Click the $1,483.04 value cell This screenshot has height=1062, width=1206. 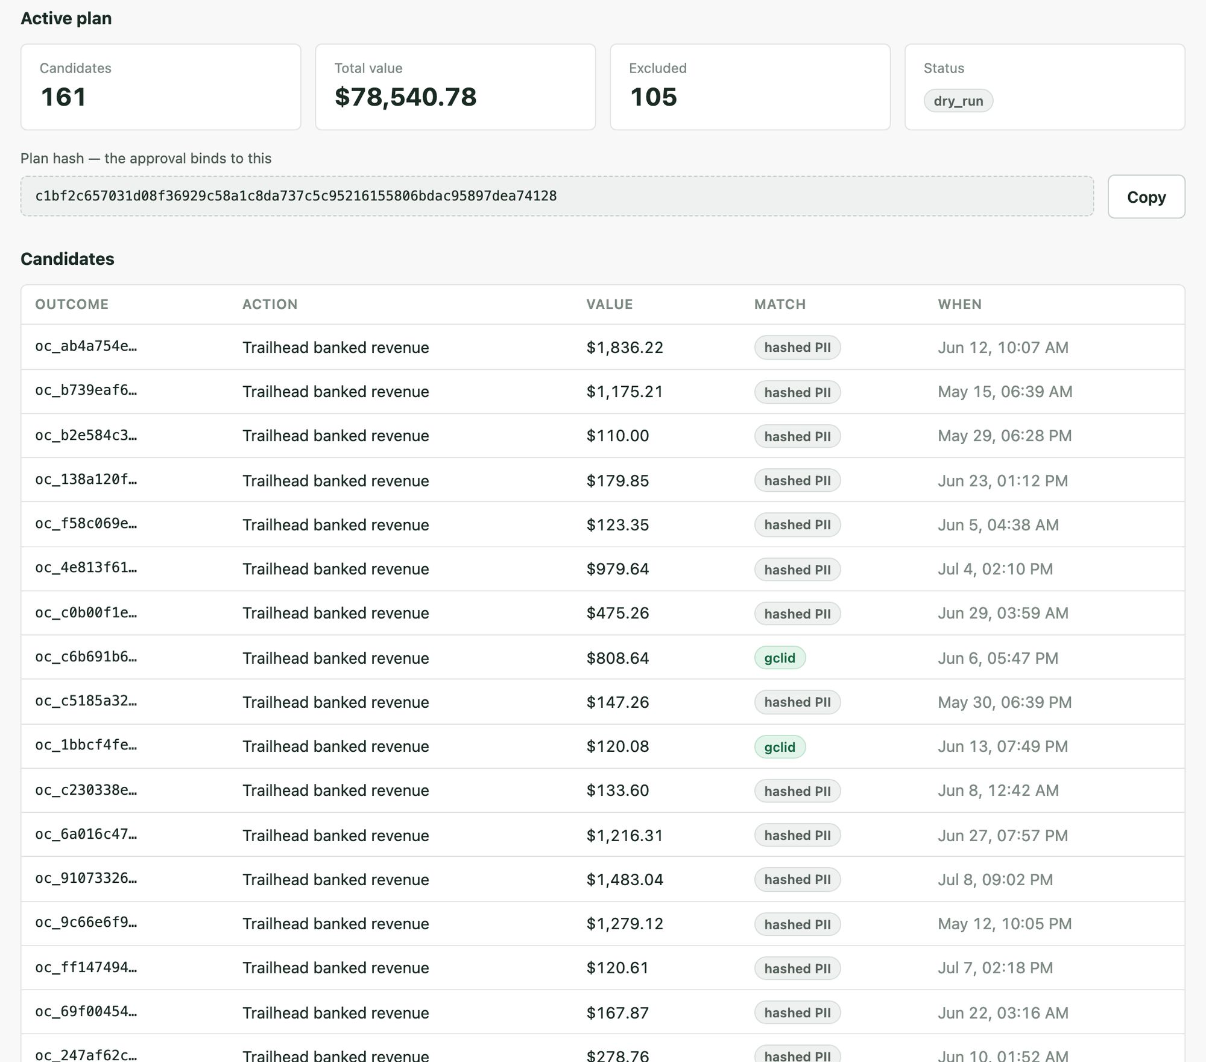625,880
